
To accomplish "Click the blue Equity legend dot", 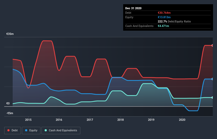I will coord(26,130).
